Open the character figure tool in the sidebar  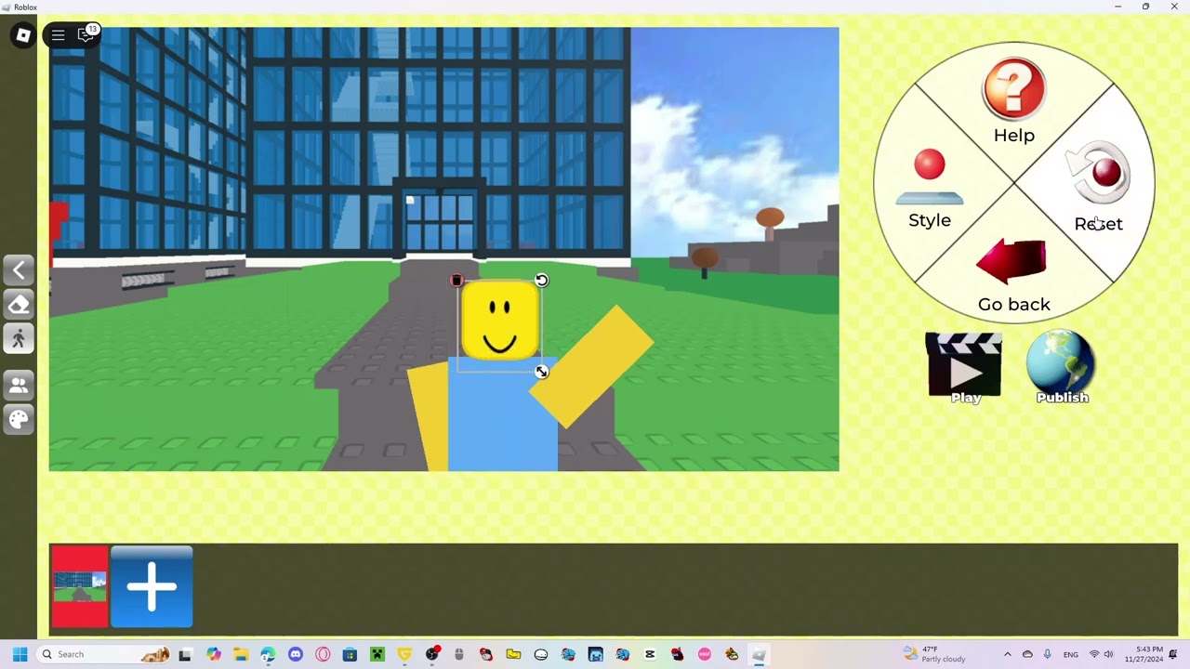pyautogui.click(x=19, y=339)
